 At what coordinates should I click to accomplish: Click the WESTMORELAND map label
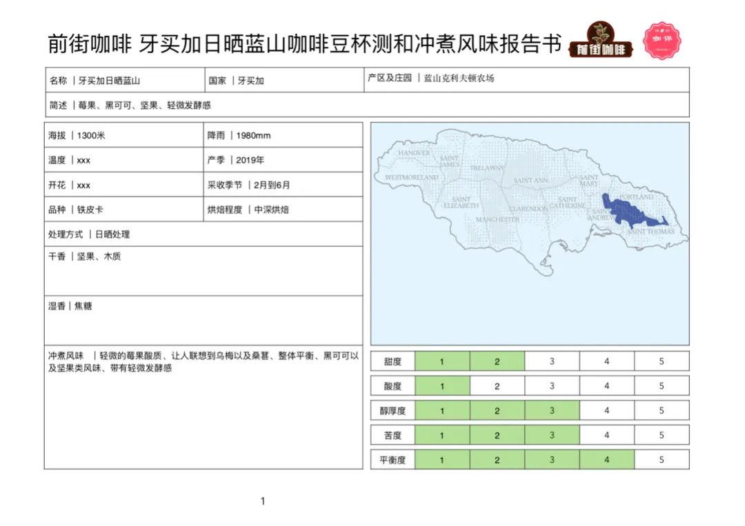tap(411, 178)
